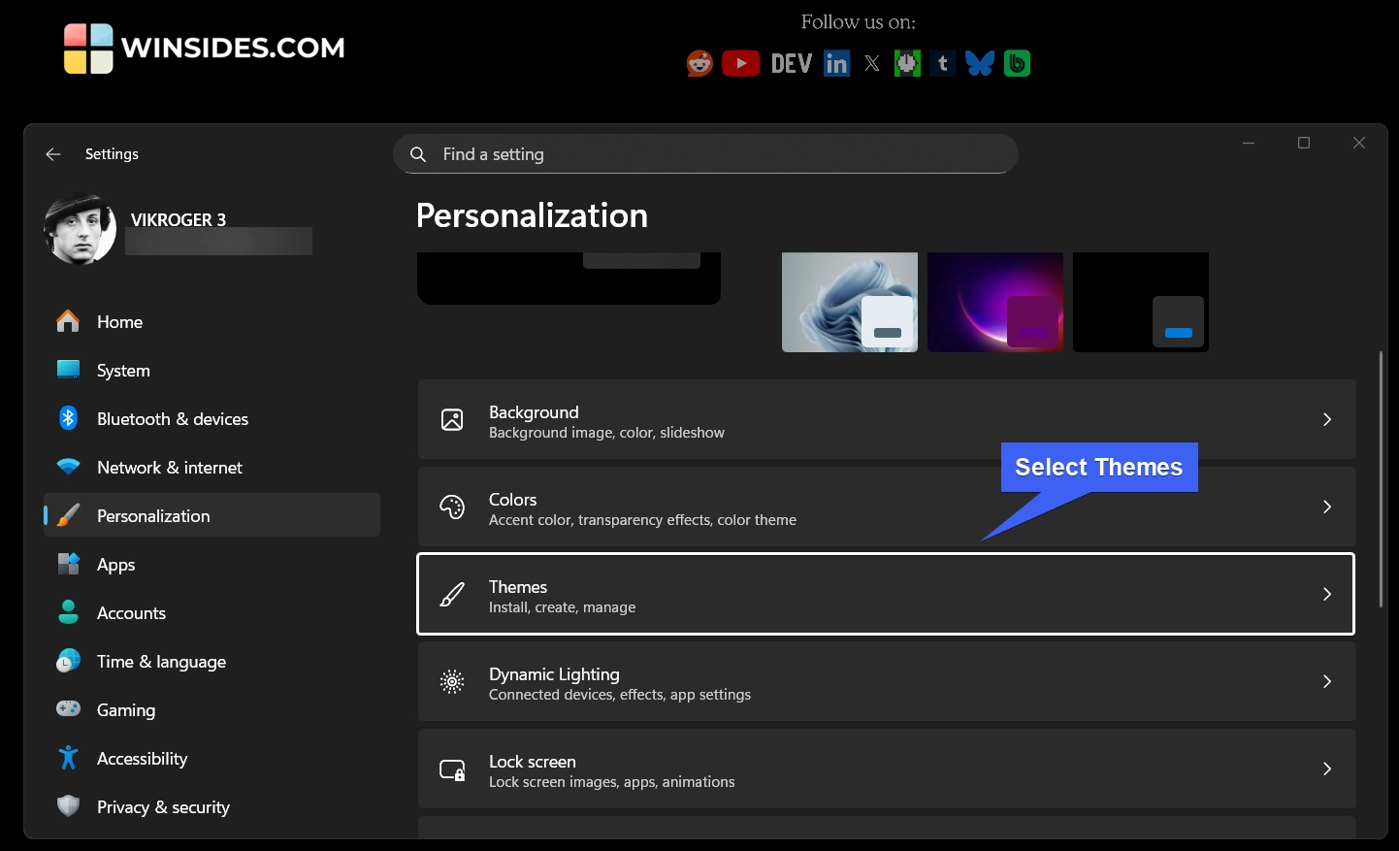Click the Gaming controller icon

68,709
